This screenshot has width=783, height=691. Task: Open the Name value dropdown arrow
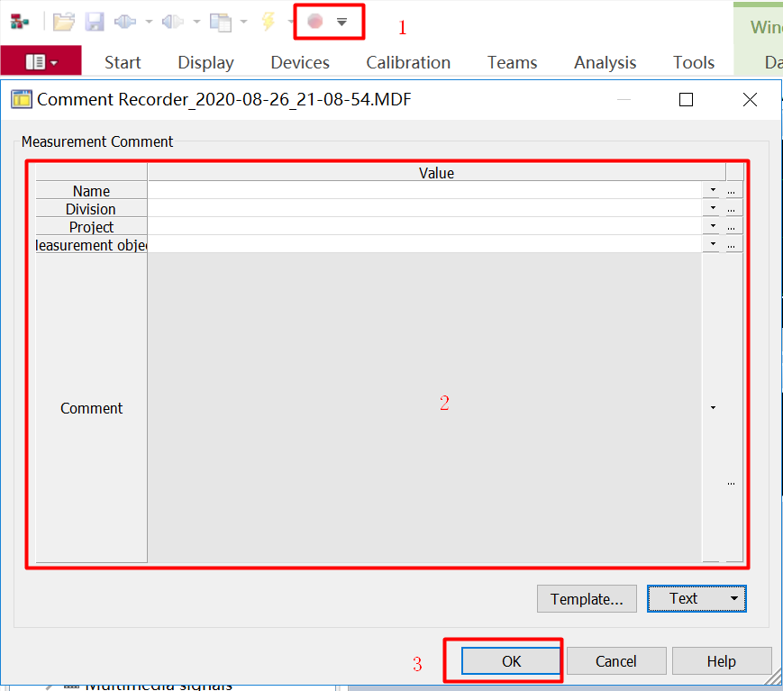click(712, 190)
